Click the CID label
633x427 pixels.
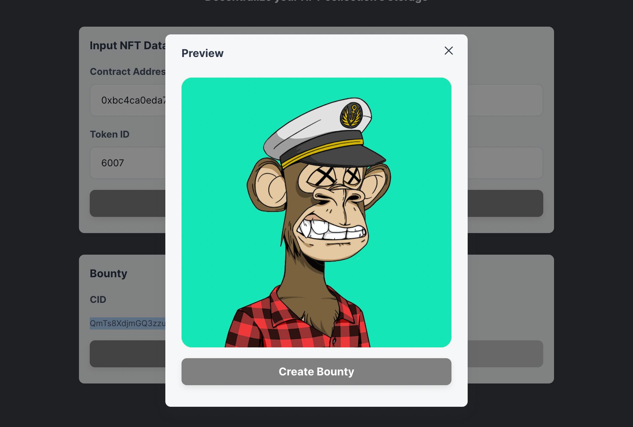coord(98,300)
